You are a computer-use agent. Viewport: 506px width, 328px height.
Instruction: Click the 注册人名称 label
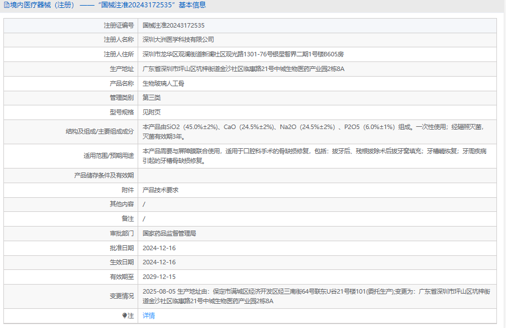click(119, 39)
